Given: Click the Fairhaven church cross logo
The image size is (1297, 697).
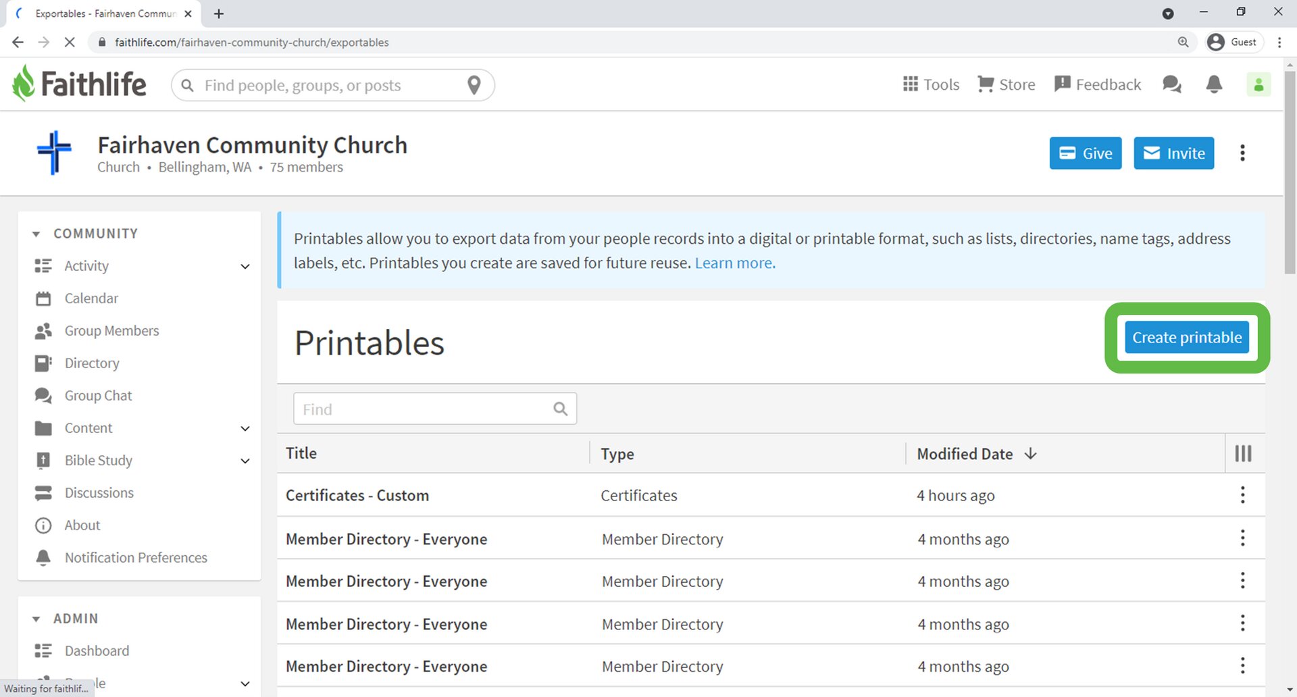Looking at the screenshot, I should (x=54, y=153).
